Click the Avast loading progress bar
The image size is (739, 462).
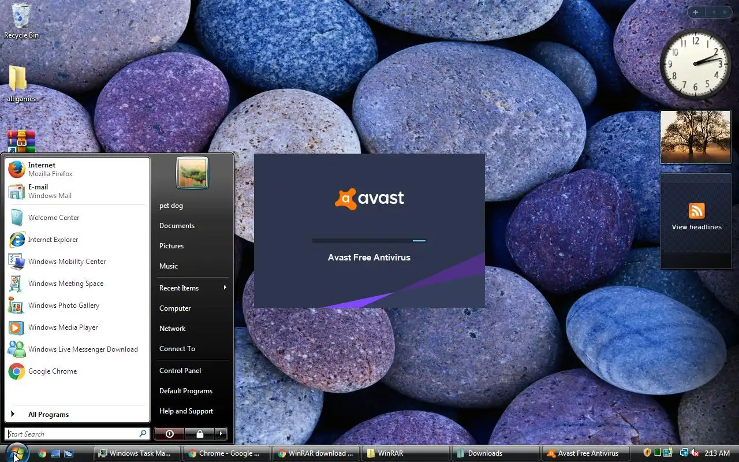(x=369, y=241)
